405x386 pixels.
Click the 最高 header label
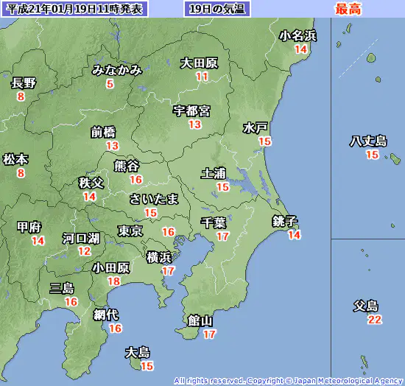point(348,9)
